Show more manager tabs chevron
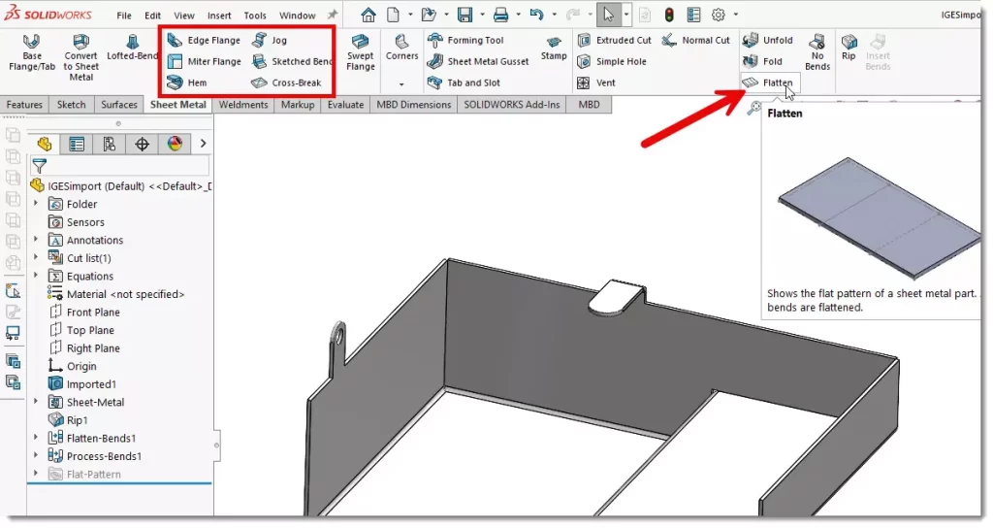This screenshot has height=528, width=993. coord(203,144)
